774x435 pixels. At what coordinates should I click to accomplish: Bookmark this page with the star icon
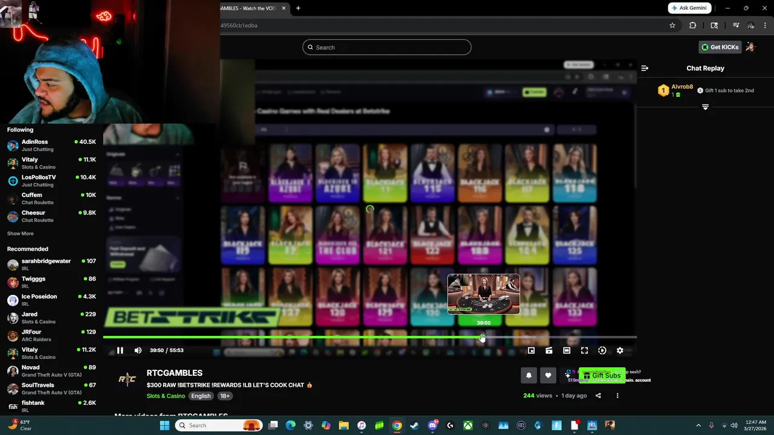[x=672, y=25]
